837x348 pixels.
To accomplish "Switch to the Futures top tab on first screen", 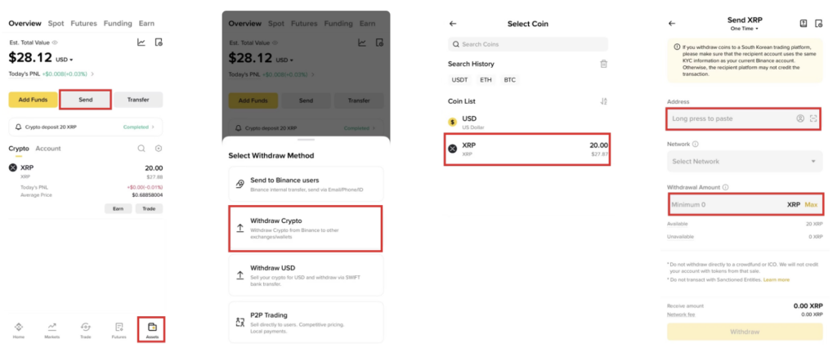I will coord(84,24).
